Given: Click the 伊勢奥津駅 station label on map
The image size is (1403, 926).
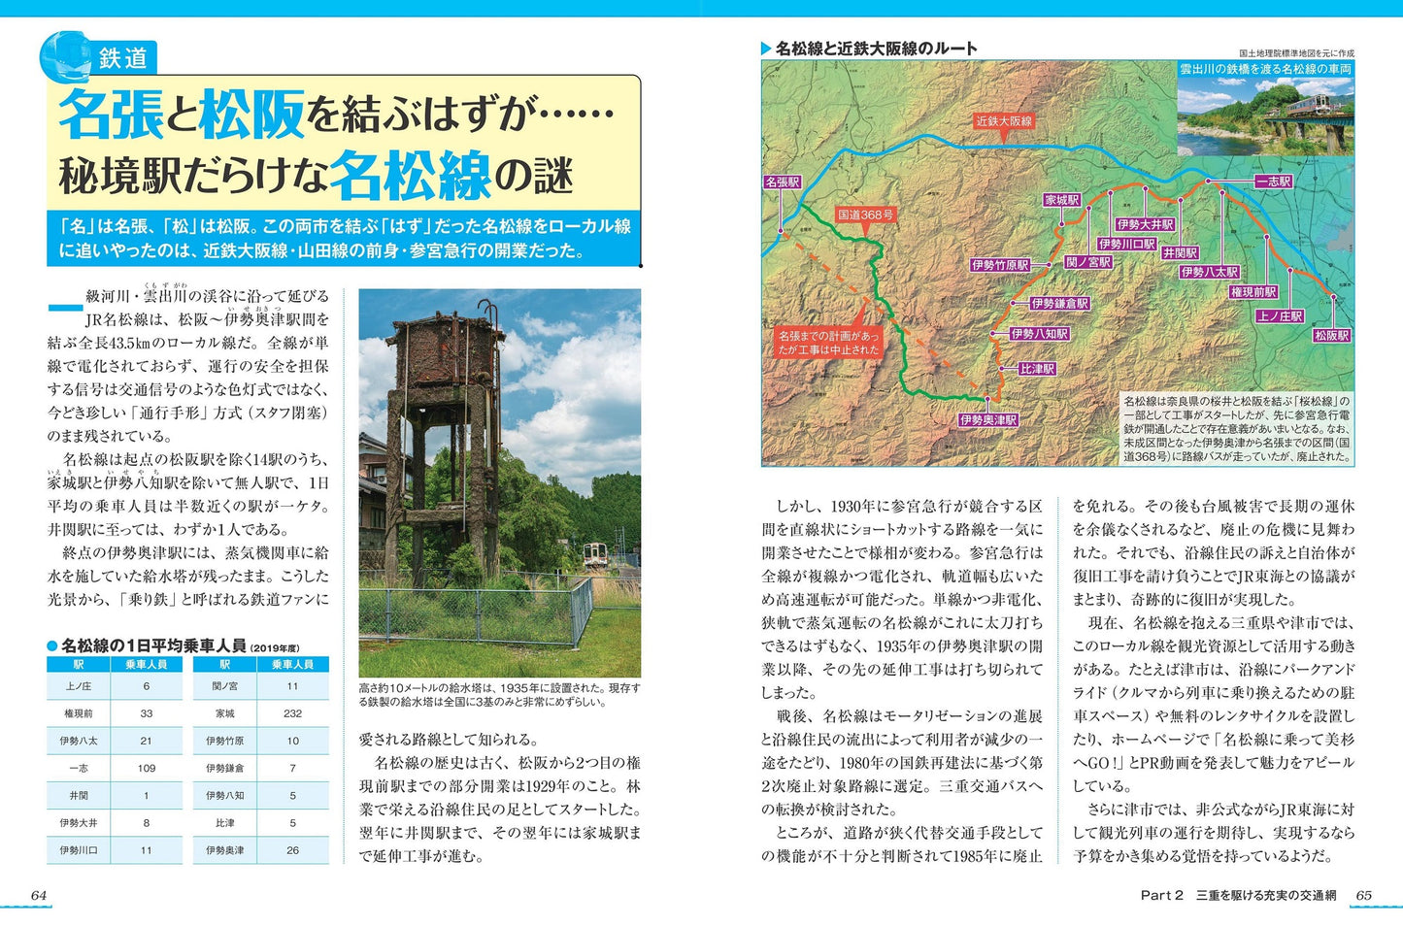Looking at the screenshot, I should coord(987,420).
